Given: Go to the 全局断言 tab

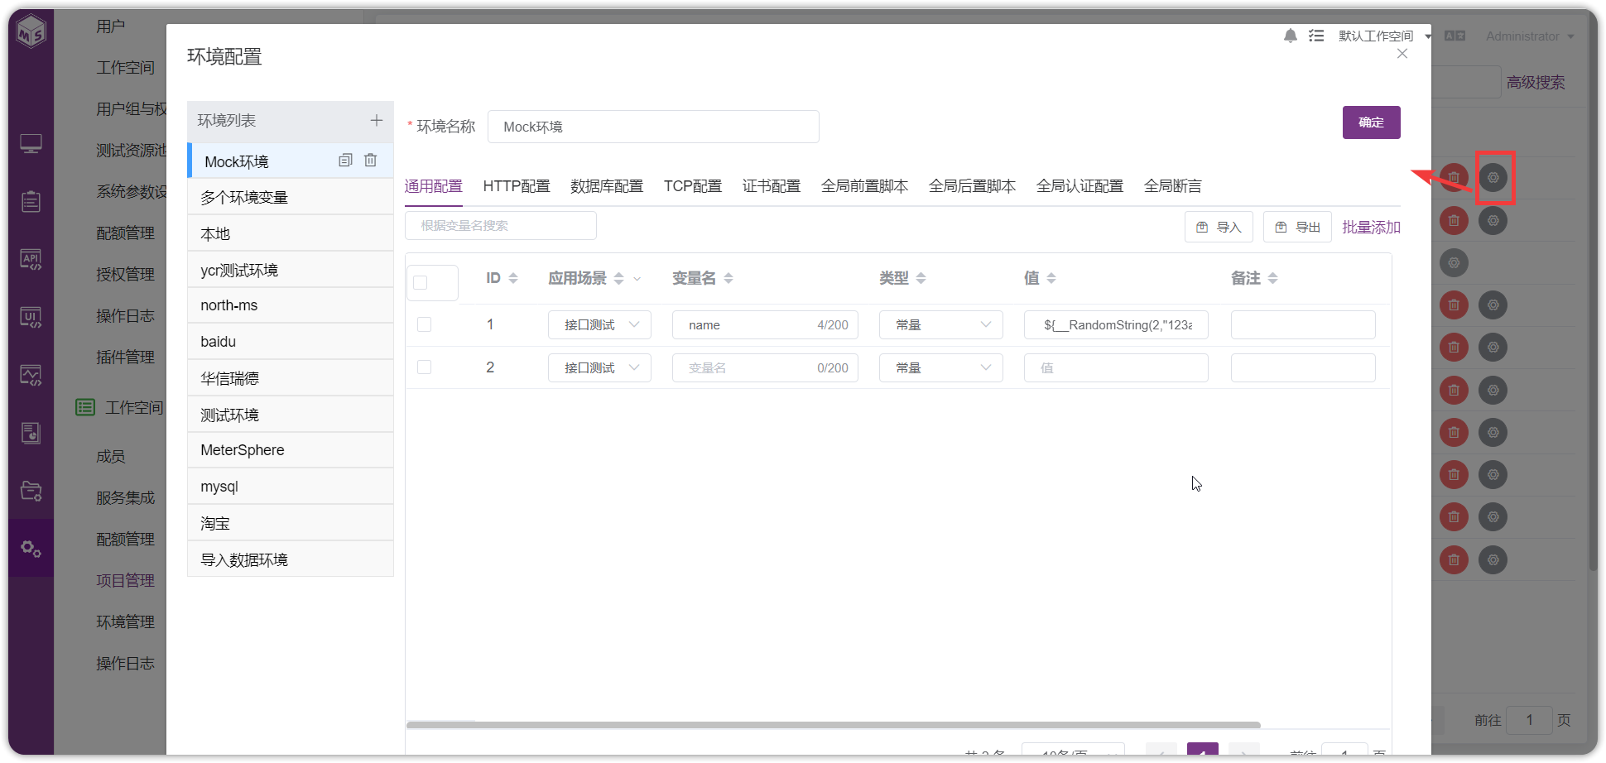Looking at the screenshot, I should 1173,186.
